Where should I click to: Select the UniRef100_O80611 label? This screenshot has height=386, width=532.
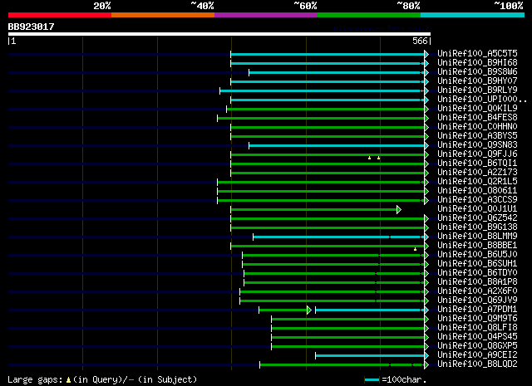[477, 190]
